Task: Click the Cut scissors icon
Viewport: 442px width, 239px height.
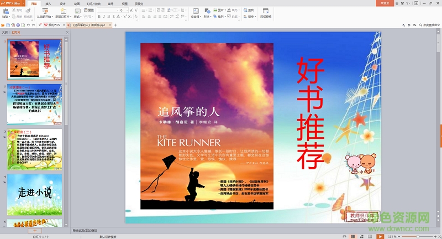Action: coord(14,10)
